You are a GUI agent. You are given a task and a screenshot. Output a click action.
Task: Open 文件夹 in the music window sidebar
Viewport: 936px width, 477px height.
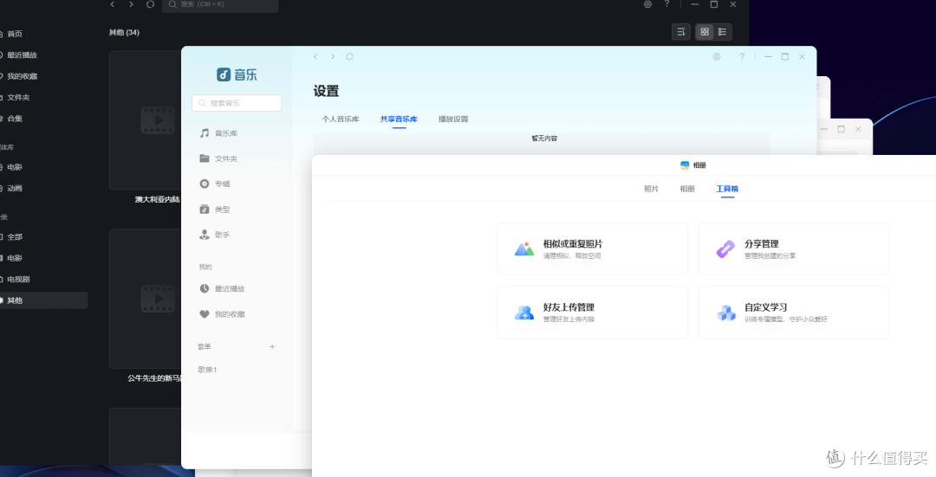[218, 158]
